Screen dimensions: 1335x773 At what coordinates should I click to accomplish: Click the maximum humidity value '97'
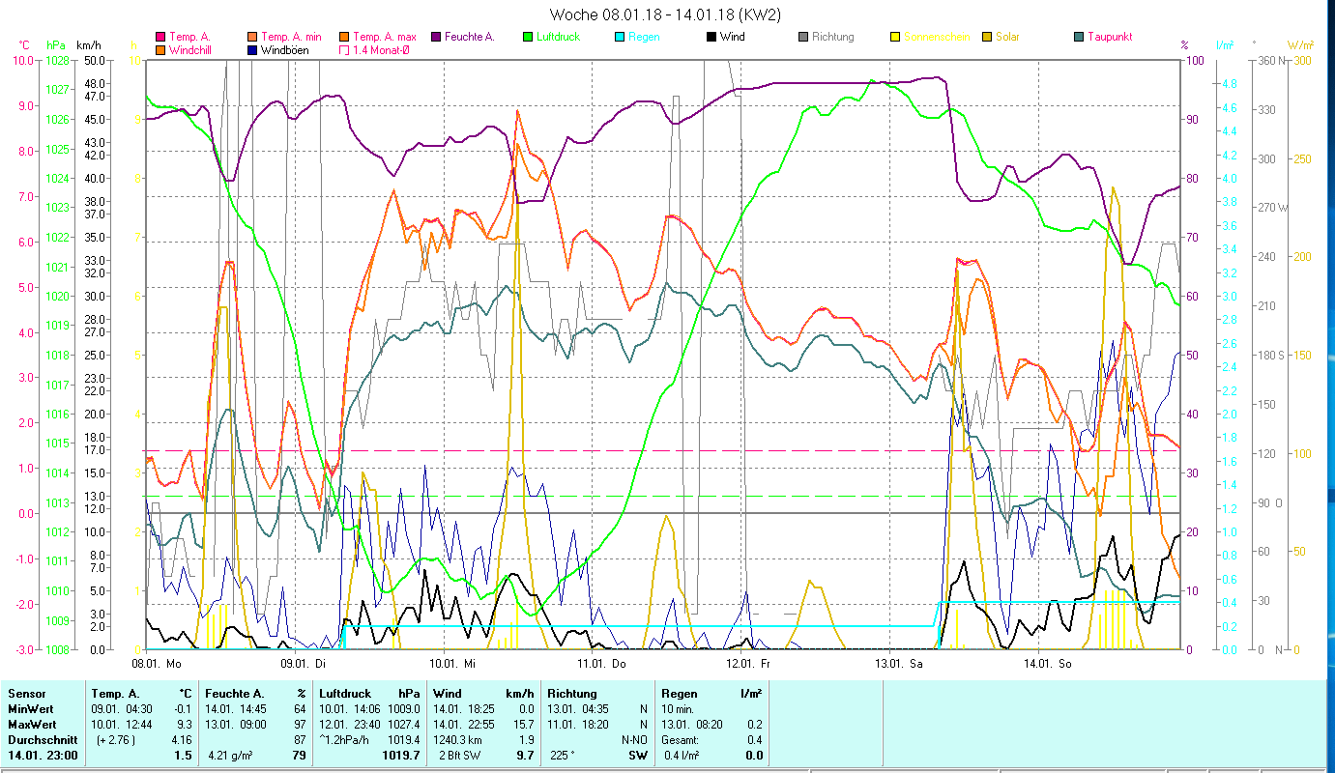click(x=300, y=725)
